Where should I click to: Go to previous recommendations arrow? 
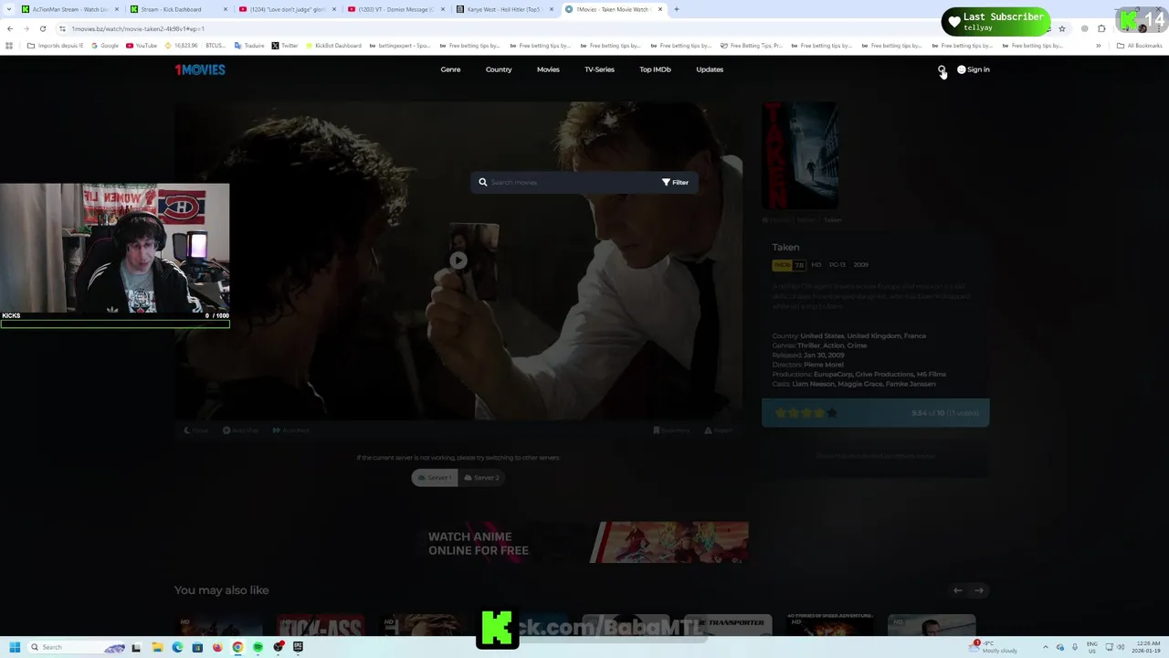point(958,590)
